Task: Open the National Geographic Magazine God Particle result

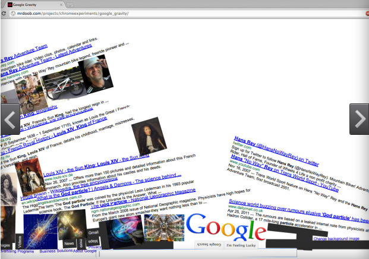Action: pos(144,198)
